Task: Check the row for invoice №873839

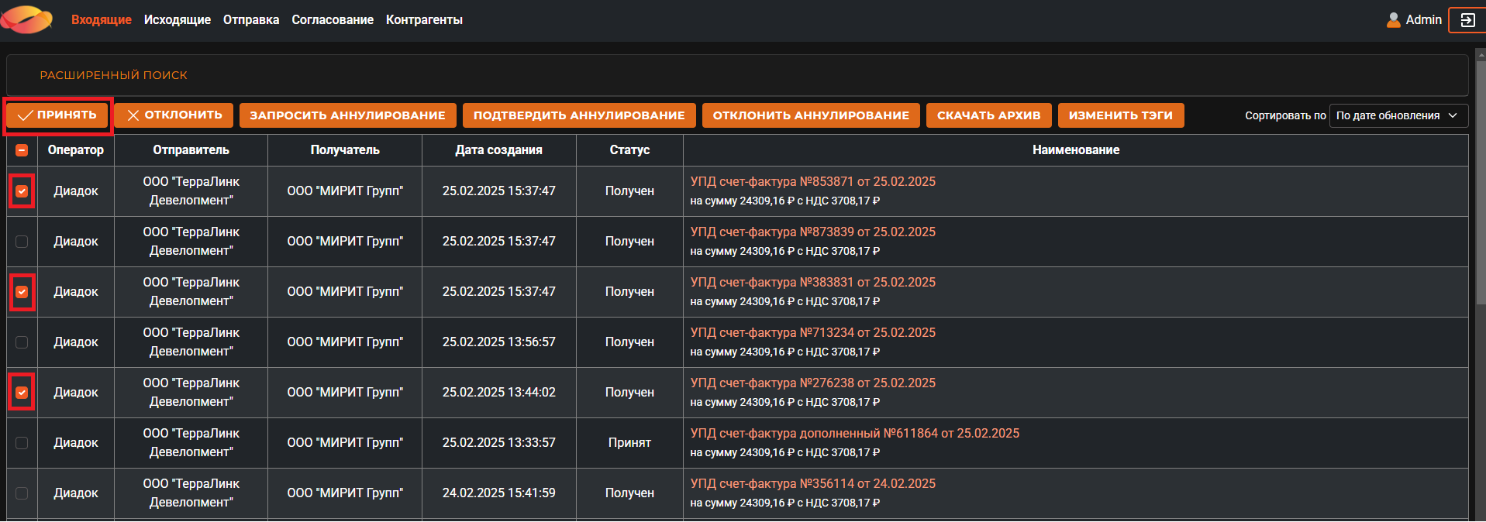Action: 22,242
